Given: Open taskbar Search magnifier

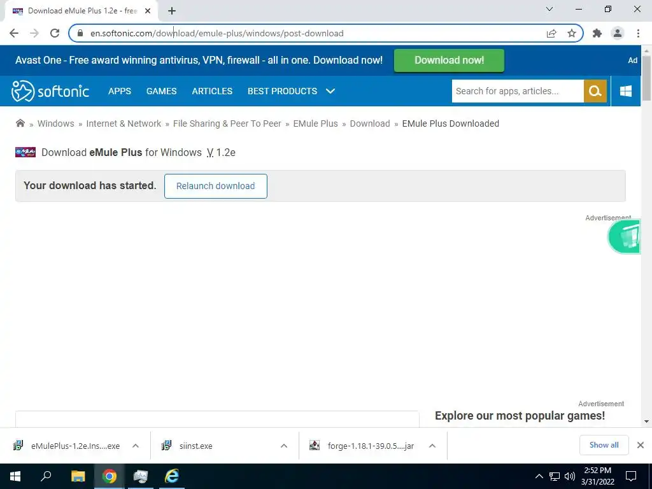Looking at the screenshot, I should pyautogui.click(x=46, y=476).
